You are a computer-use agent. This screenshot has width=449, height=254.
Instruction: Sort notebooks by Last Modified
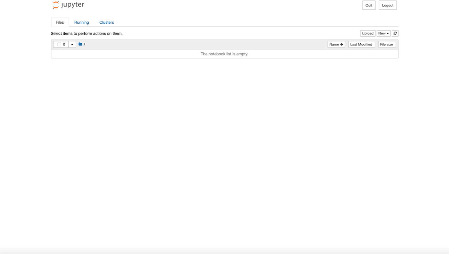pyautogui.click(x=361, y=44)
